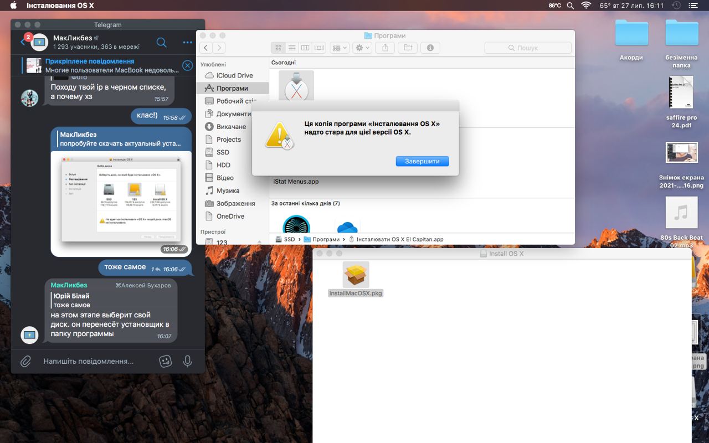
Task: Click the Юрій Білай quoted reply
Action: [72, 301]
